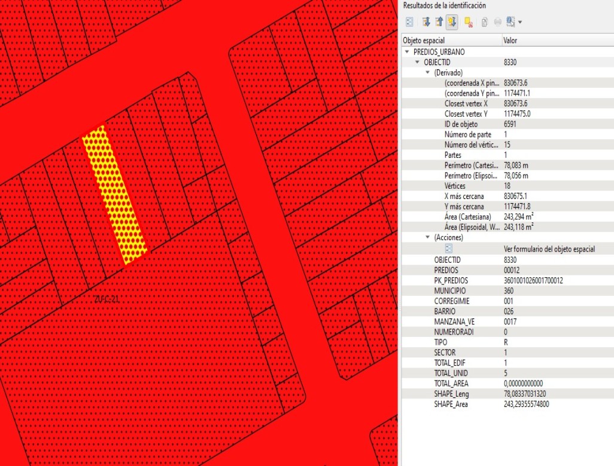Copy the selected feature to clipboard
This screenshot has height=466, width=614.
coord(484,23)
